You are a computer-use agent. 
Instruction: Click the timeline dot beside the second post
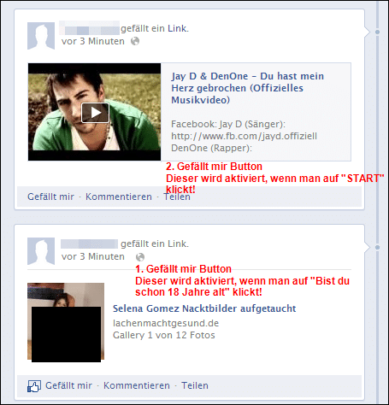tap(377, 247)
